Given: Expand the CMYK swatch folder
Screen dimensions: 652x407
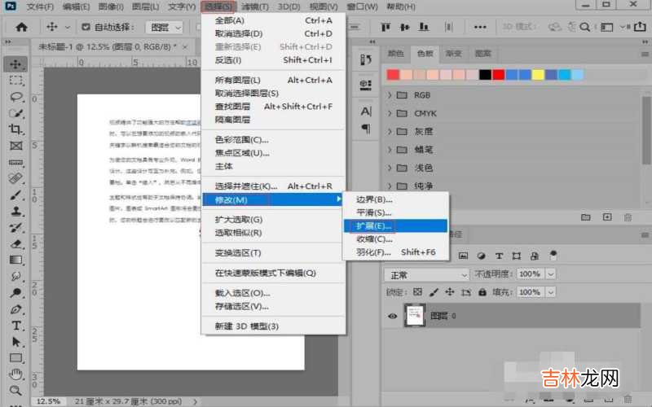Looking at the screenshot, I should pyautogui.click(x=390, y=113).
